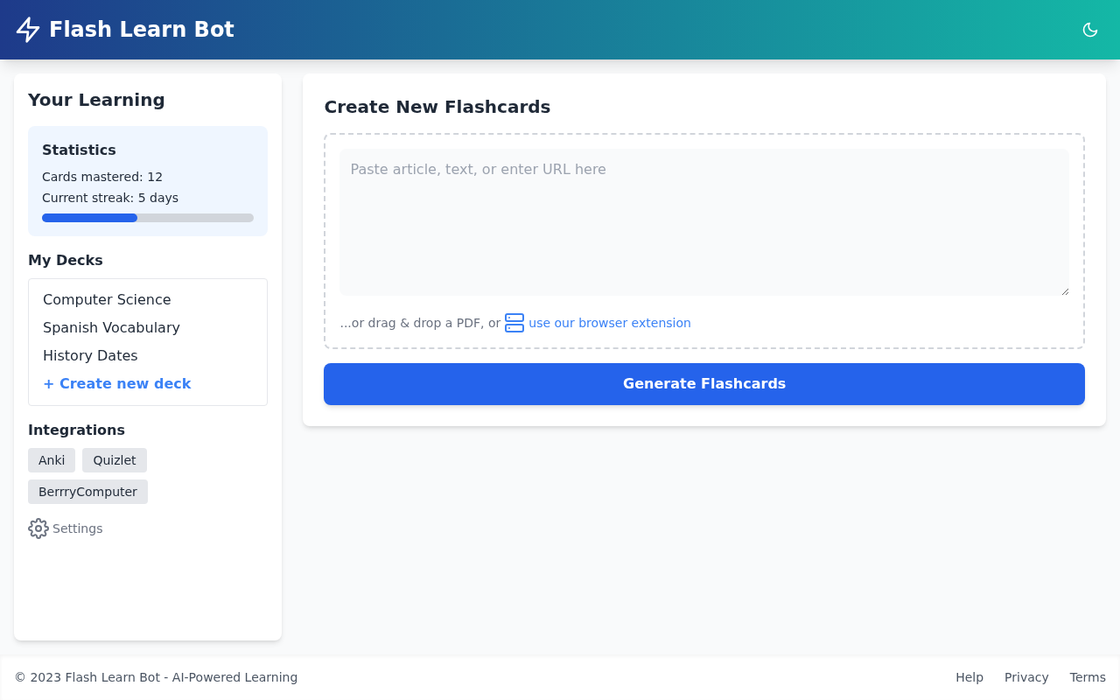This screenshot has width=1120, height=700.
Task: Click the lightning bolt logo icon
Action: [x=28, y=29]
